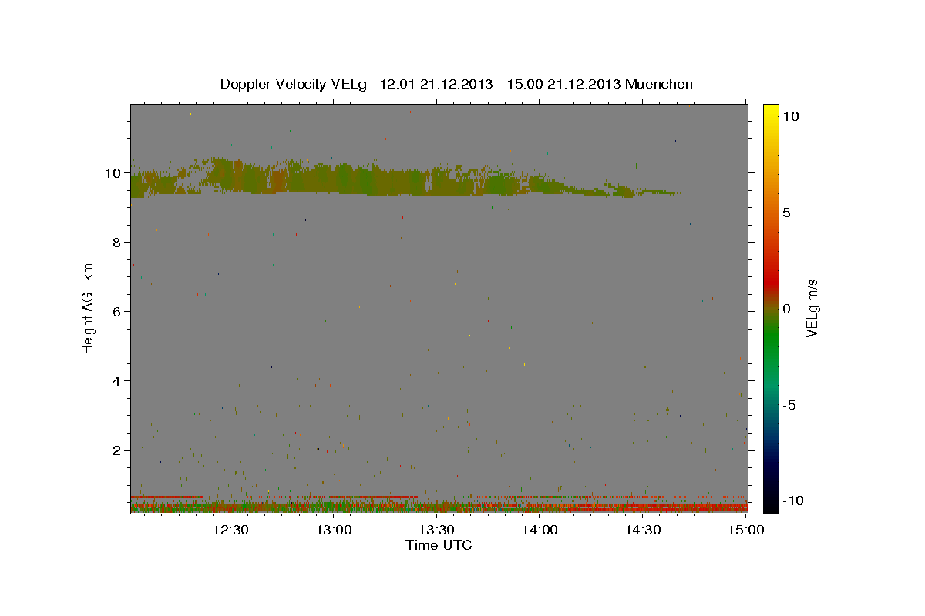Click the 'Height AGL km' axis label

coord(89,309)
